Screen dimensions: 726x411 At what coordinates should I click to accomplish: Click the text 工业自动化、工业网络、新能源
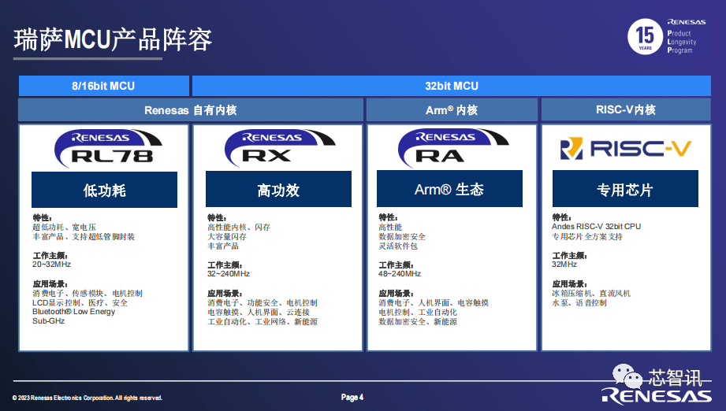click(262, 322)
